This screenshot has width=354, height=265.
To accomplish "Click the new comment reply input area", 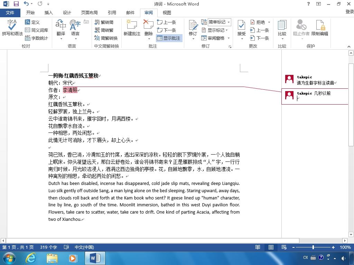I will [322, 98].
